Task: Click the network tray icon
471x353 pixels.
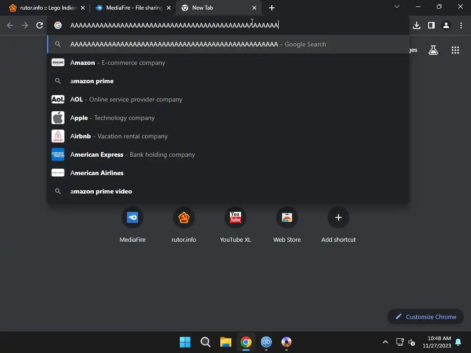Action: click(400, 342)
